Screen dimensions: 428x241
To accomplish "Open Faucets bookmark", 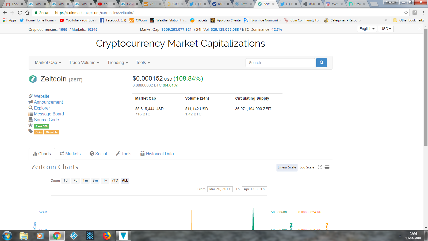I will (x=199, y=20).
